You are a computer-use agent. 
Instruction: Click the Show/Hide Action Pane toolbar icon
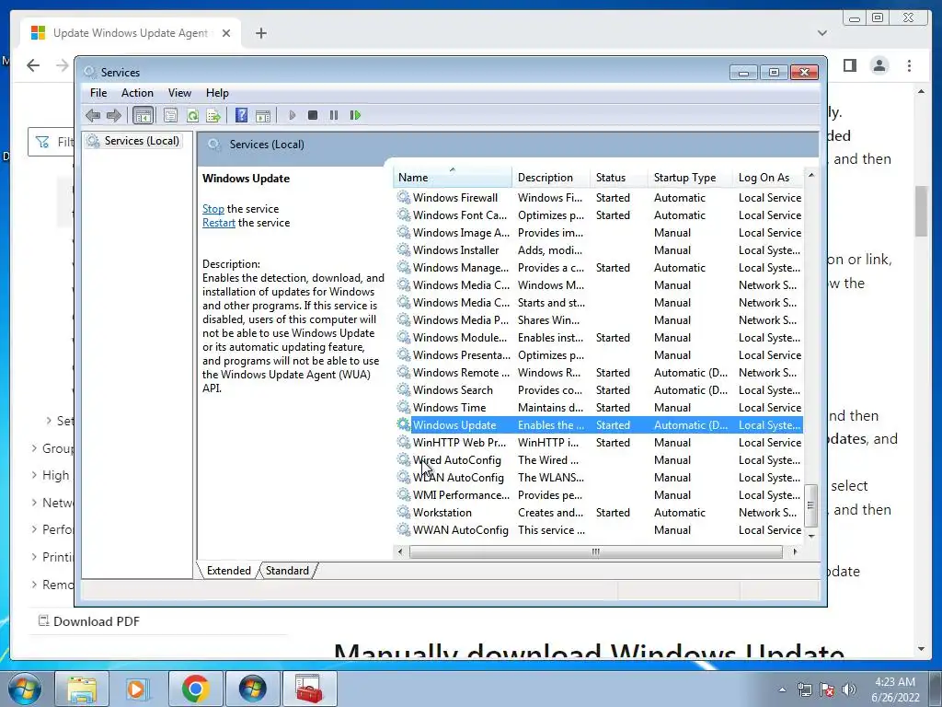tap(262, 115)
